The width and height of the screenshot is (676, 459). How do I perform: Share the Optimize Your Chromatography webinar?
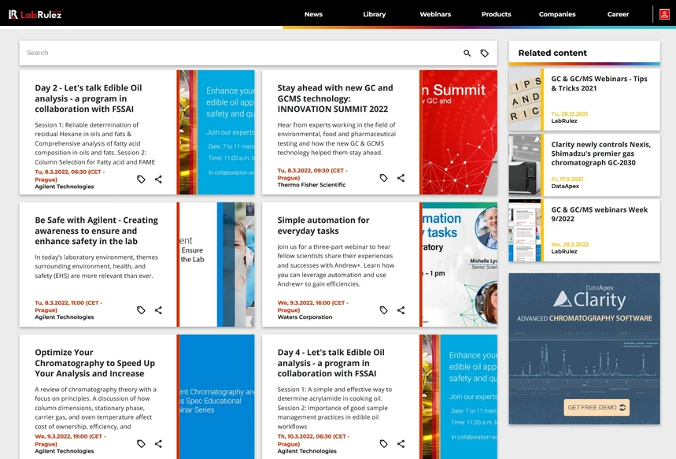point(158,443)
